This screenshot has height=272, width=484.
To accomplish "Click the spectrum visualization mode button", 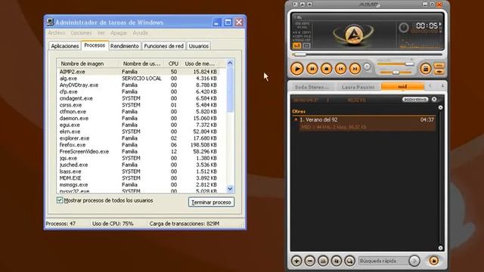I will 297,45.
